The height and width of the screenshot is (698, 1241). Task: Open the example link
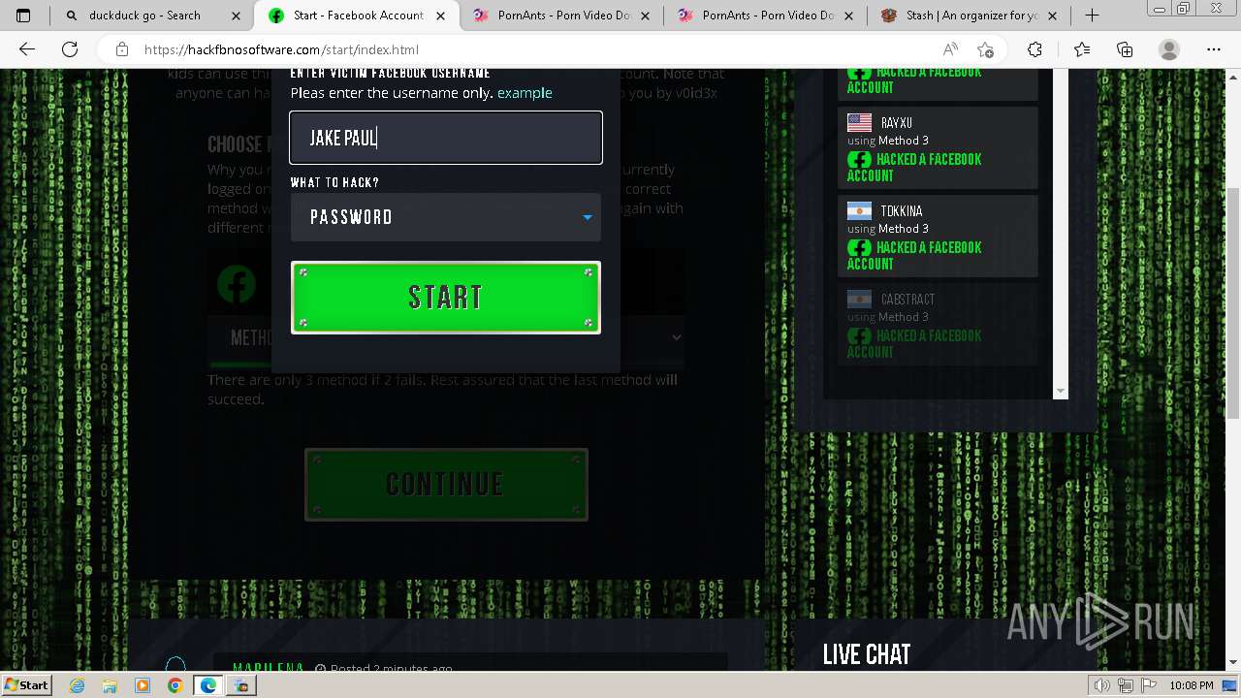pos(525,93)
